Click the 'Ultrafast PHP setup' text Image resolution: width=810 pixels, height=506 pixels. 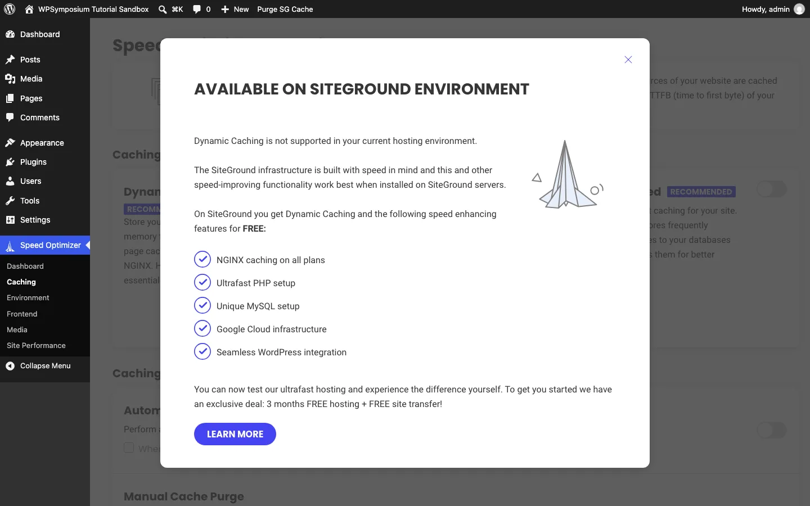tap(256, 283)
